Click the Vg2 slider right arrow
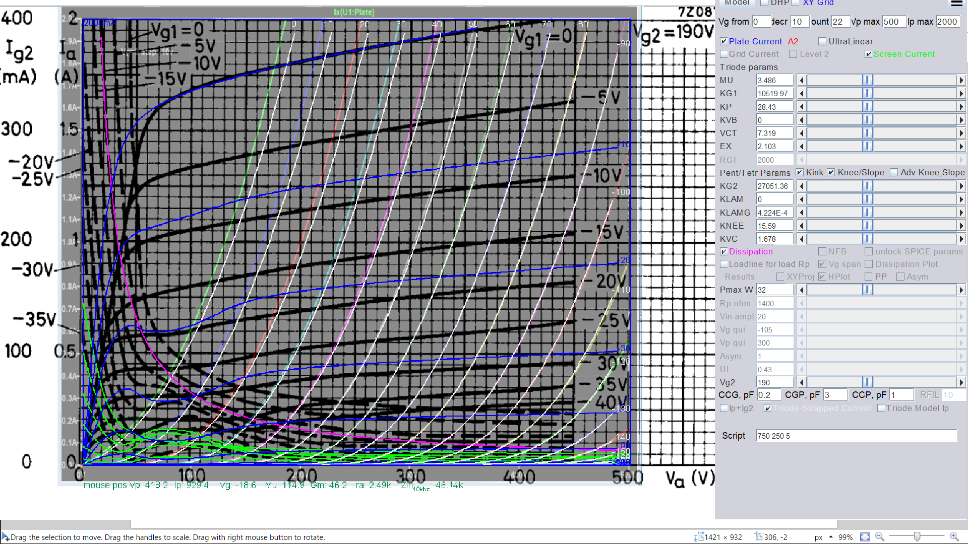Image resolution: width=968 pixels, height=544 pixels. 961,382
